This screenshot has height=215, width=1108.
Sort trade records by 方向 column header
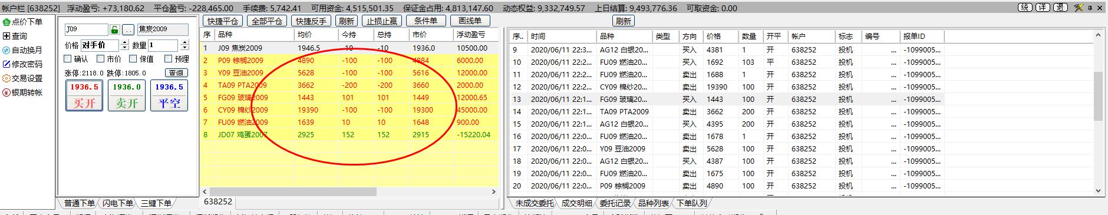pyautogui.click(x=691, y=36)
